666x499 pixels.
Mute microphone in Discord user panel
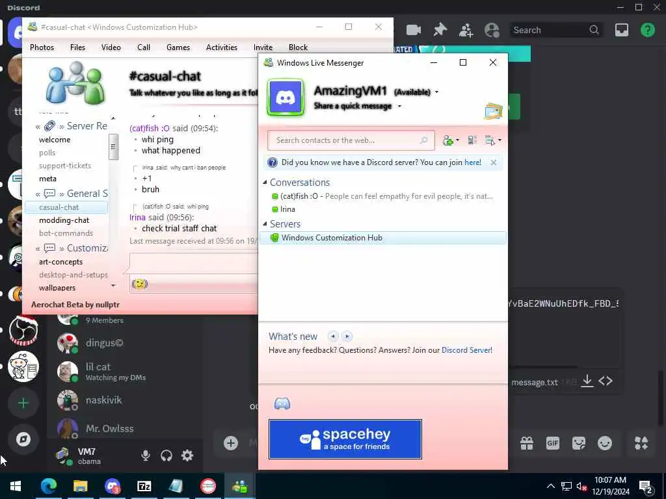point(145,455)
